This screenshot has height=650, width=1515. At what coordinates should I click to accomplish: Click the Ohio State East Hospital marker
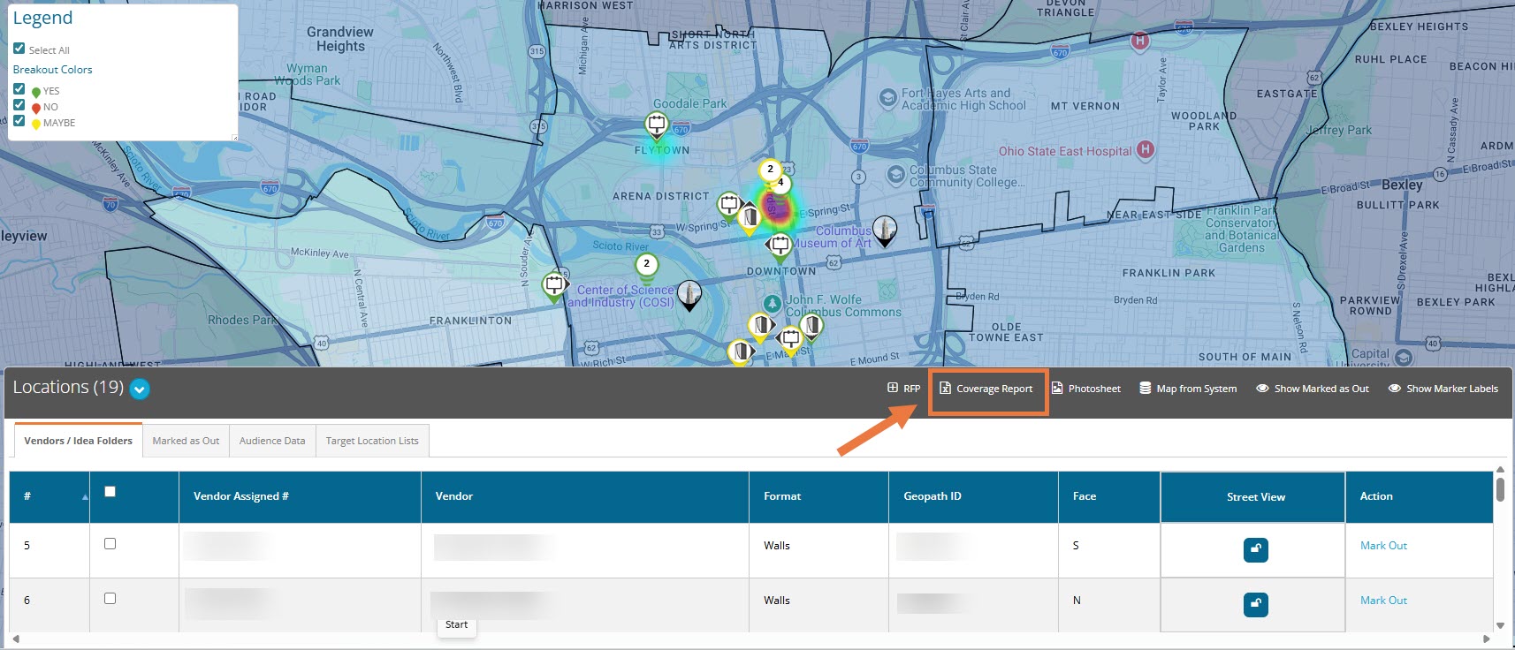click(1145, 149)
